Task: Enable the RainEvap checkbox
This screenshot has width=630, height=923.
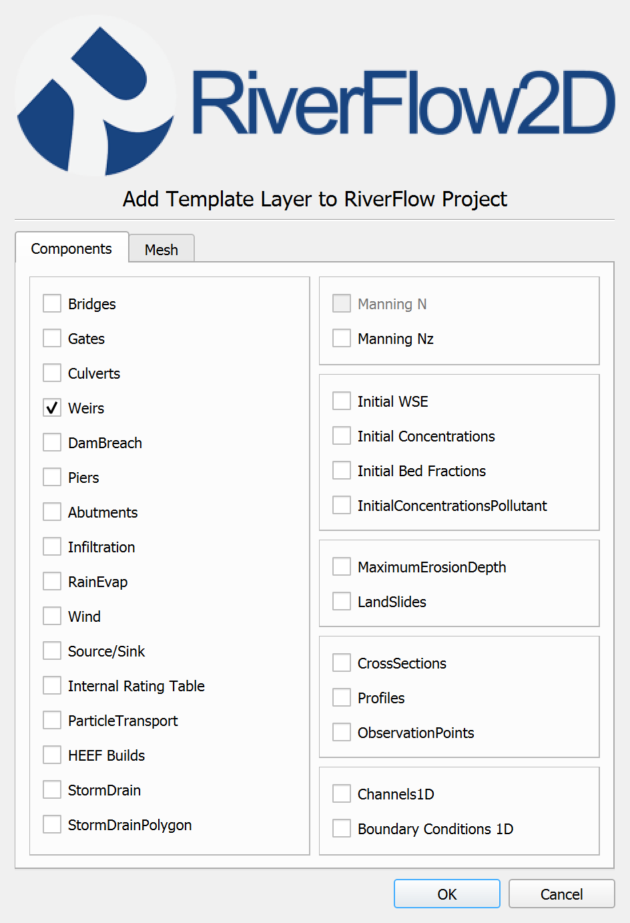Action: [x=52, y=582]
